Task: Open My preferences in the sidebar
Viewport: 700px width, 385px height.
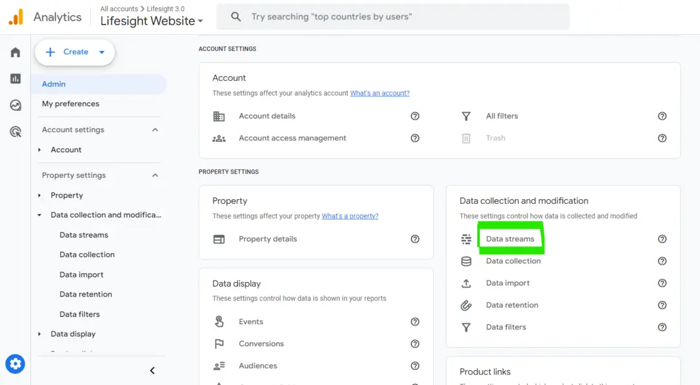Action: pos(71,104)
